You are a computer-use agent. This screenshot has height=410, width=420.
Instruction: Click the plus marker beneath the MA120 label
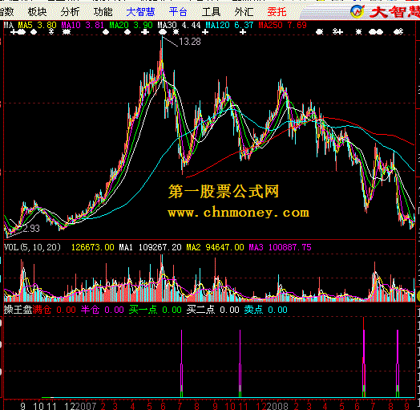205,32
